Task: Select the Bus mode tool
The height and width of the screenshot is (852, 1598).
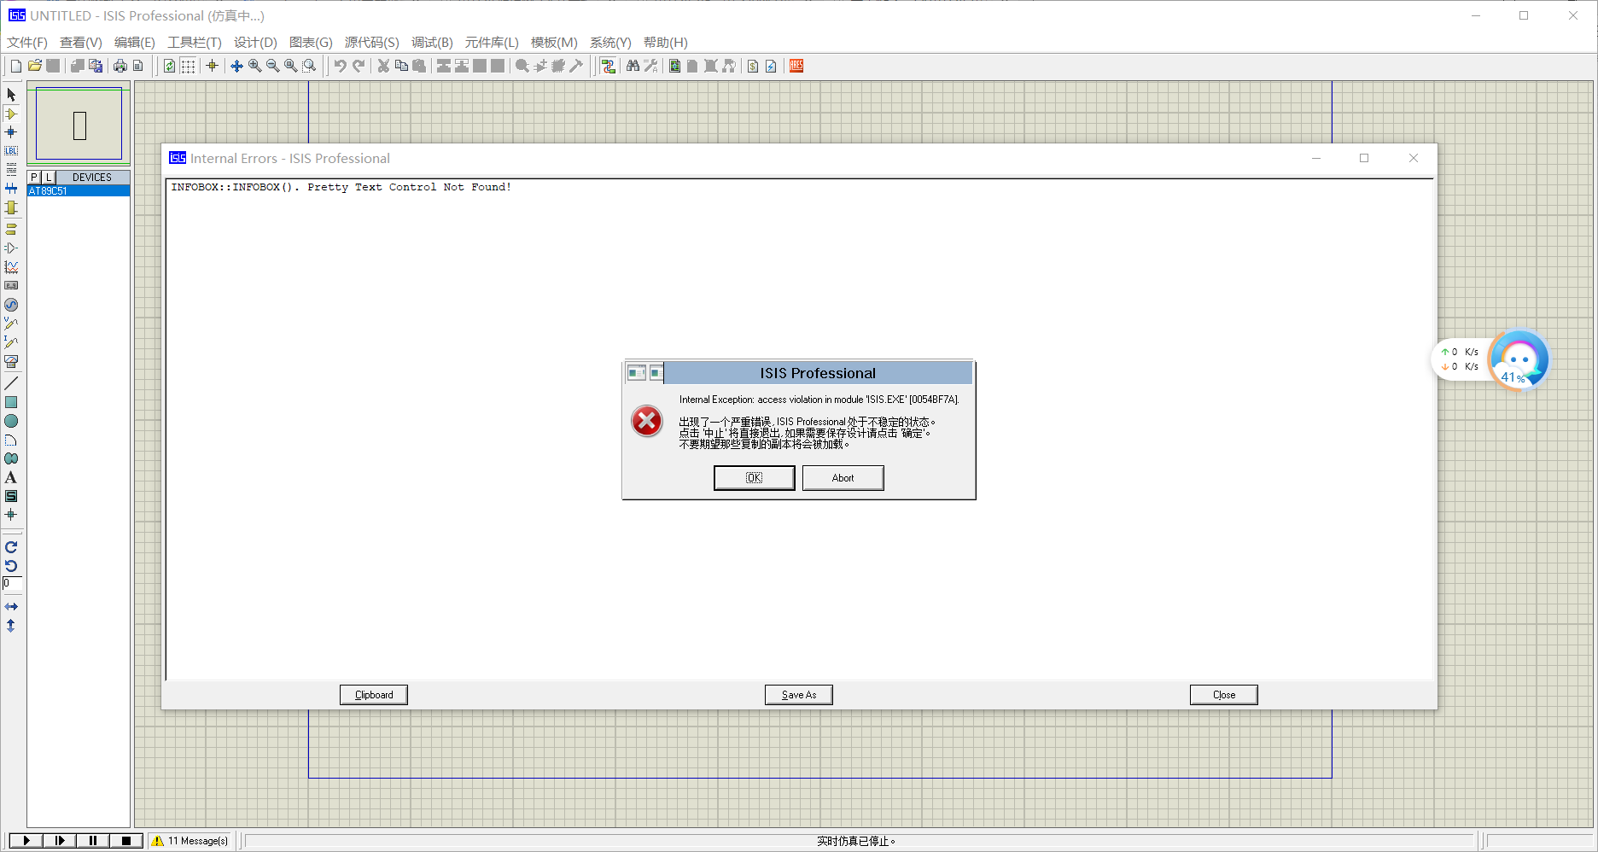Action: pos(11,189)
